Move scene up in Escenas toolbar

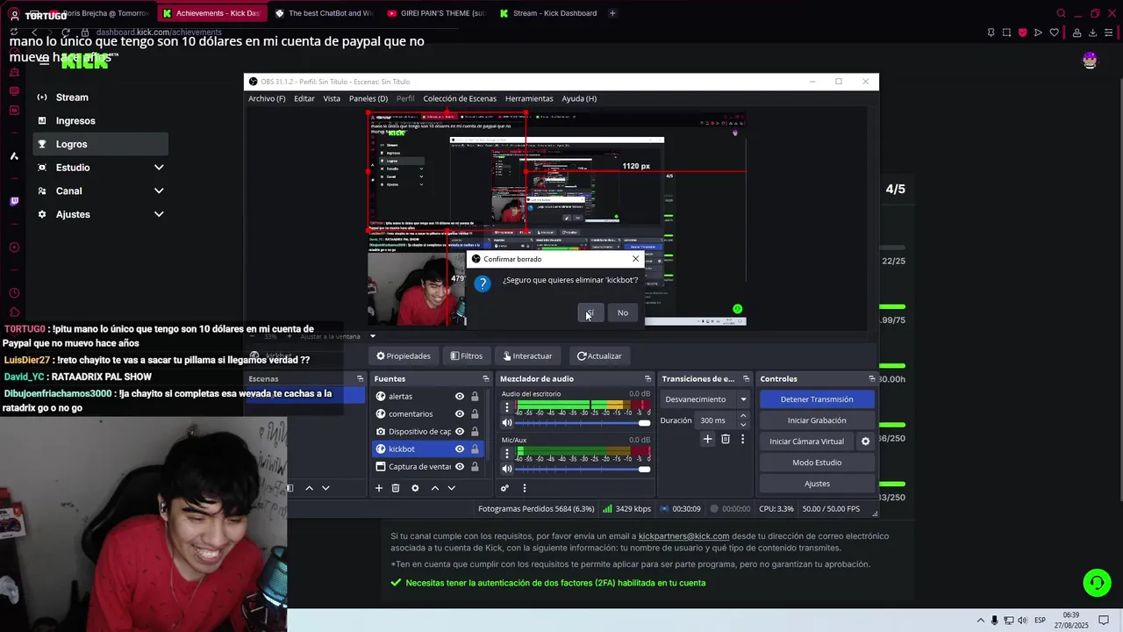[309, 488]
